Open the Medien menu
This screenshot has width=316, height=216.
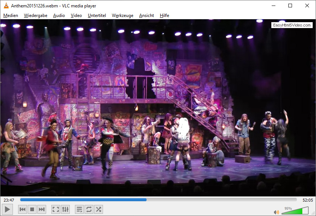[11, 16]
